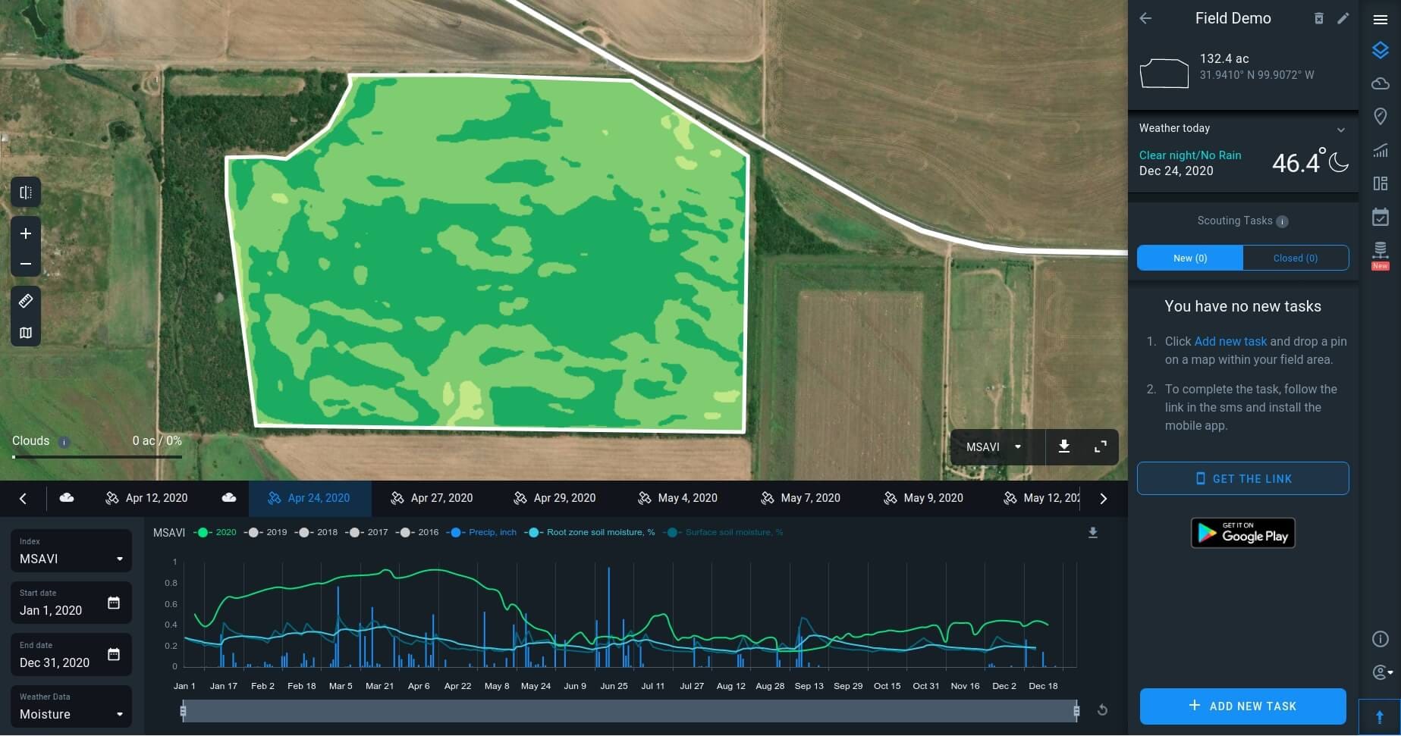Click ADD NEW TASK button
Screen dimensions: 1401x736
(x=1243, y=706)
